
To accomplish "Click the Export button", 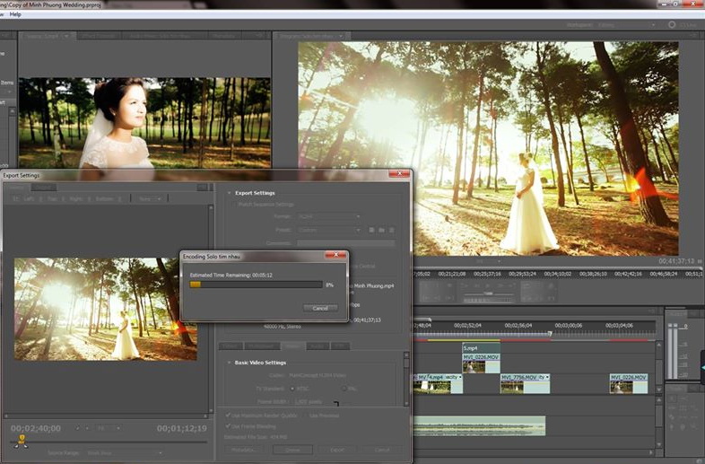I will point(336,450).
